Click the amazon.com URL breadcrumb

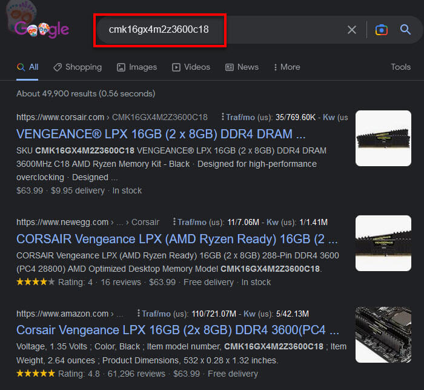70,314
